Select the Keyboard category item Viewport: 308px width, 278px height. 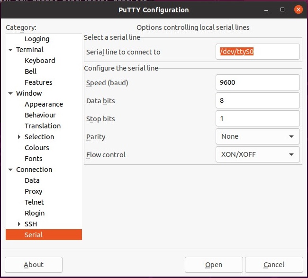(40, 61)
